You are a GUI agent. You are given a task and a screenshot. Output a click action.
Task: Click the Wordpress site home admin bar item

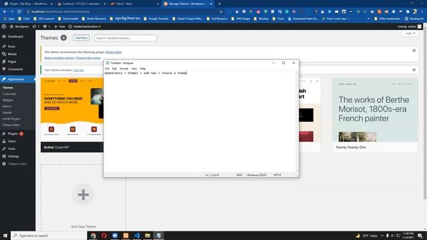[x=19, y=27]
